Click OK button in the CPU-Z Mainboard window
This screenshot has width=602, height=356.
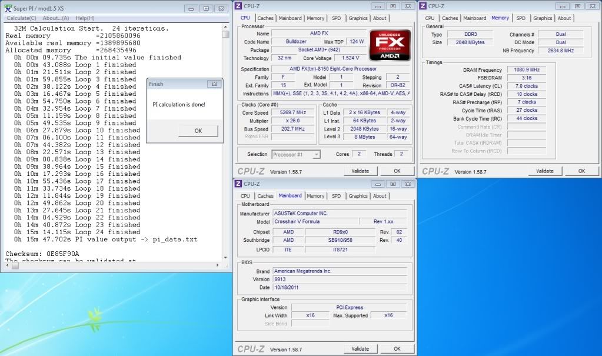pyautogui.click(x=397, y=349)
